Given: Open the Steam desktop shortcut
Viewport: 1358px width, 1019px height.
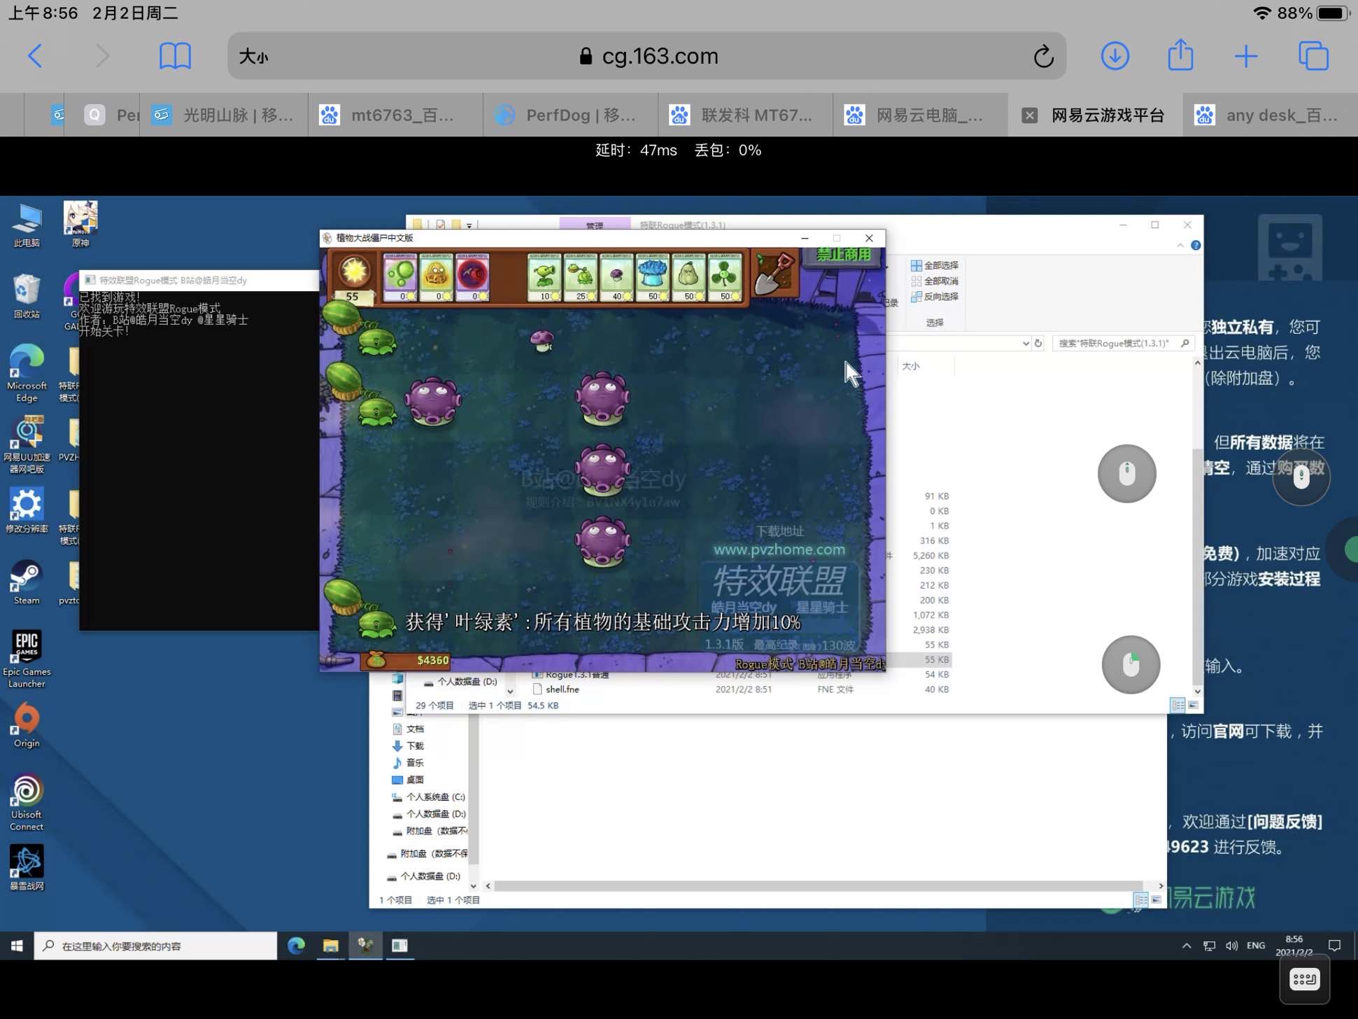Looking at the screenshot, I should 27,583.
